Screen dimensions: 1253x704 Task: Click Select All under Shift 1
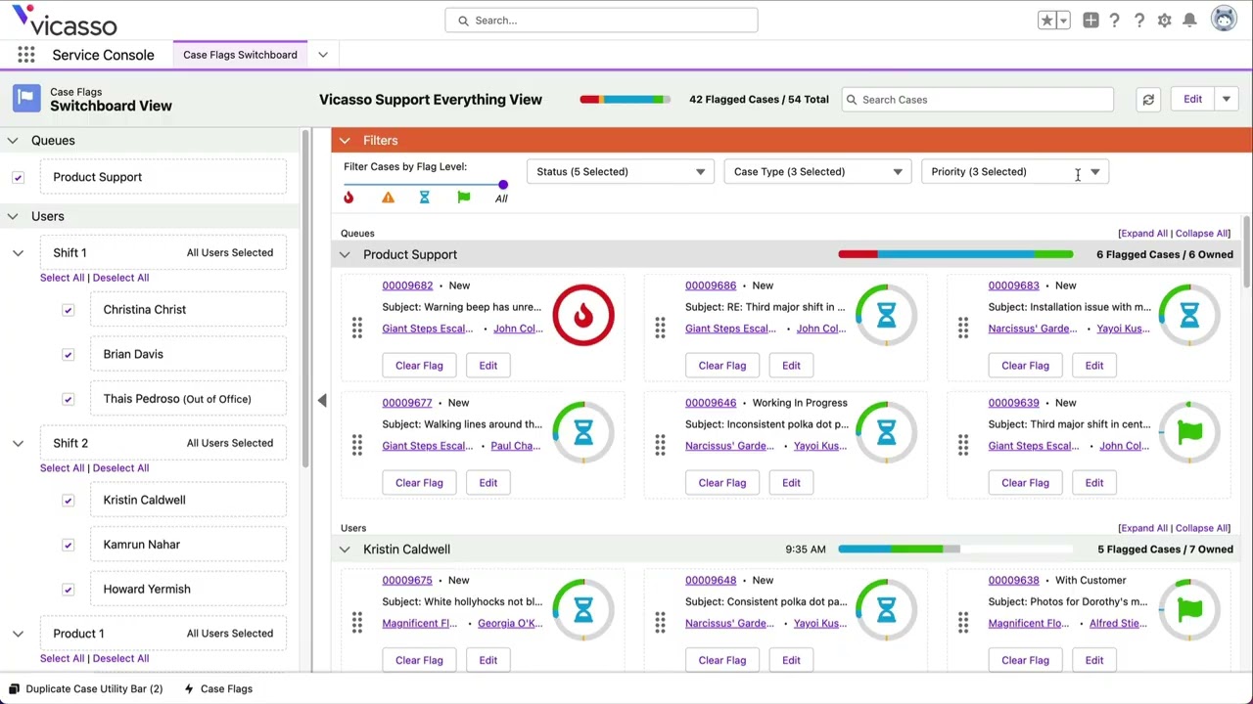(x=62, y=278)
